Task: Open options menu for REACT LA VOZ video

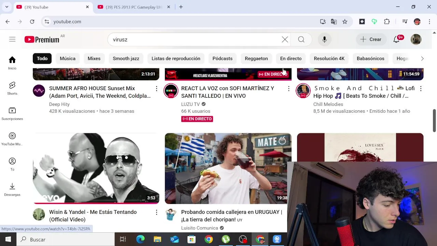Action: point(288,89)
